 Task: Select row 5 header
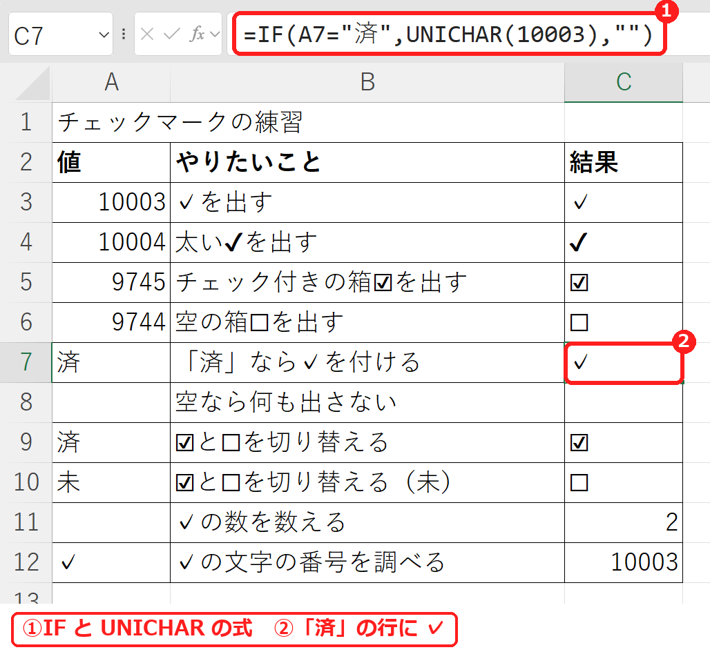tap(26, 282)
